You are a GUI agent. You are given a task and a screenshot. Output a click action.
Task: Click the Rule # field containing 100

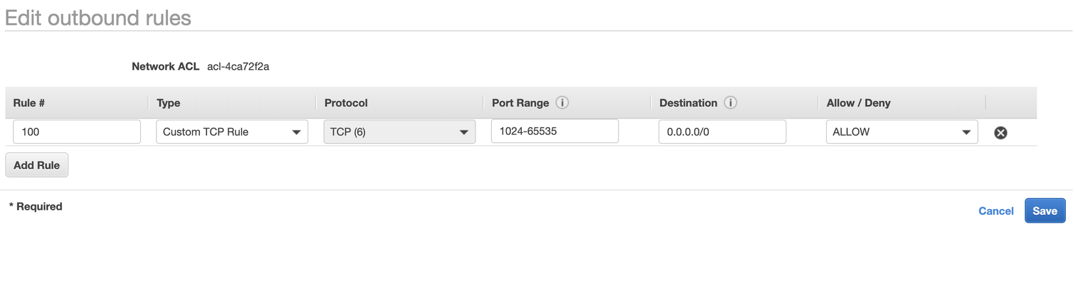(77, 132)
